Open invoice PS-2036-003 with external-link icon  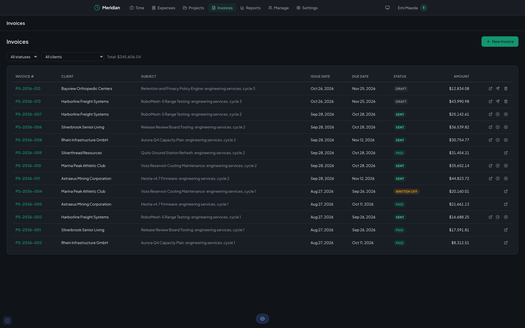[x=506, y=243]
